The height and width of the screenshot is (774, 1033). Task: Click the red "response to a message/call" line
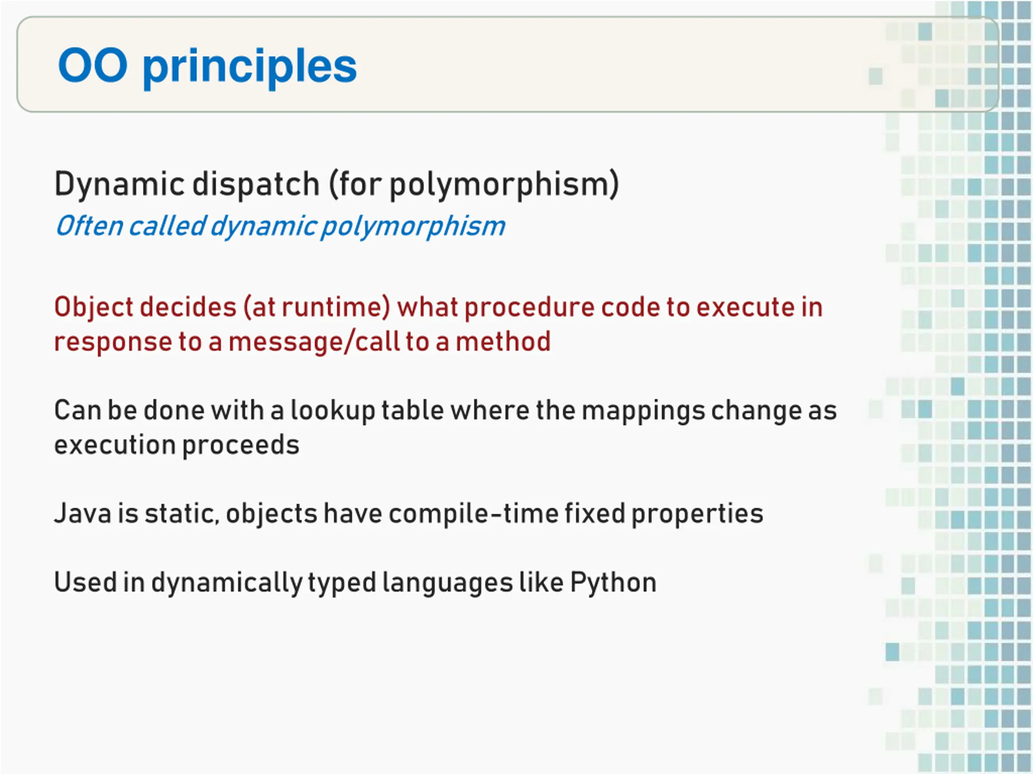coord(303,341)
